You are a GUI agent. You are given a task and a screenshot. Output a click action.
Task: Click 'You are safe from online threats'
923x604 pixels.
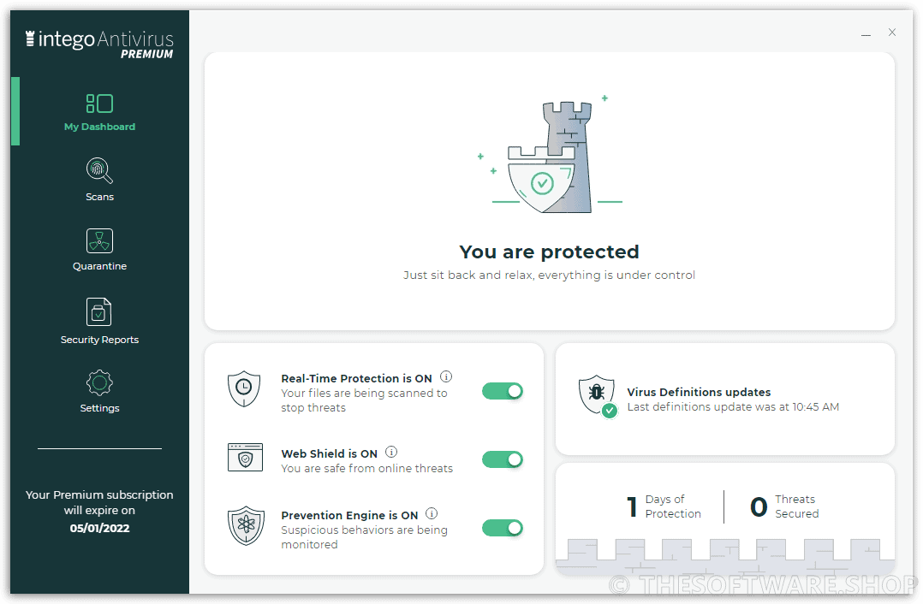[366, 469]
